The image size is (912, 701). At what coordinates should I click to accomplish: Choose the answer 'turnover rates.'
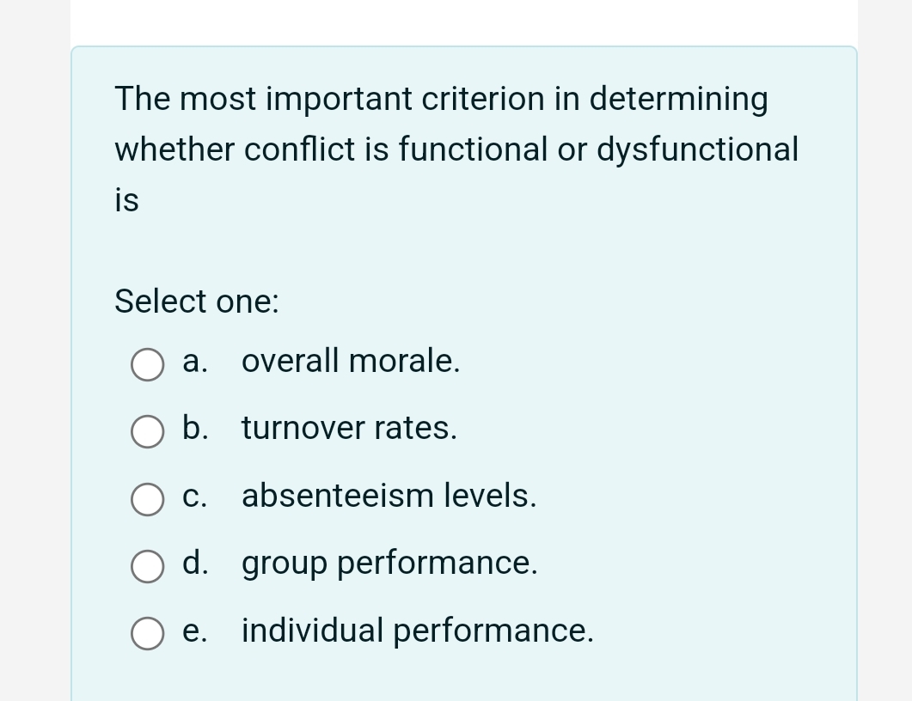[x=349, y=429]
